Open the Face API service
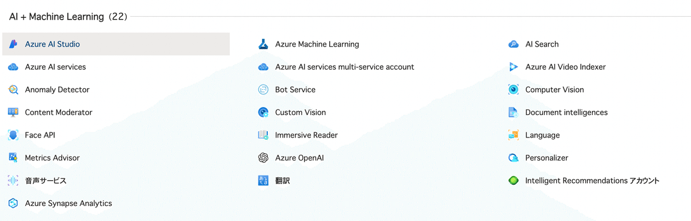 coord(40,135)
